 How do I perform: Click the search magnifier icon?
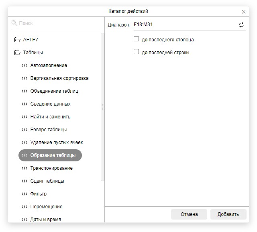(x=14, y=23)
